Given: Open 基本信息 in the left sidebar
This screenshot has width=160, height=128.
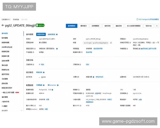Looking at the screenshot, I should (x=5, y=33).
